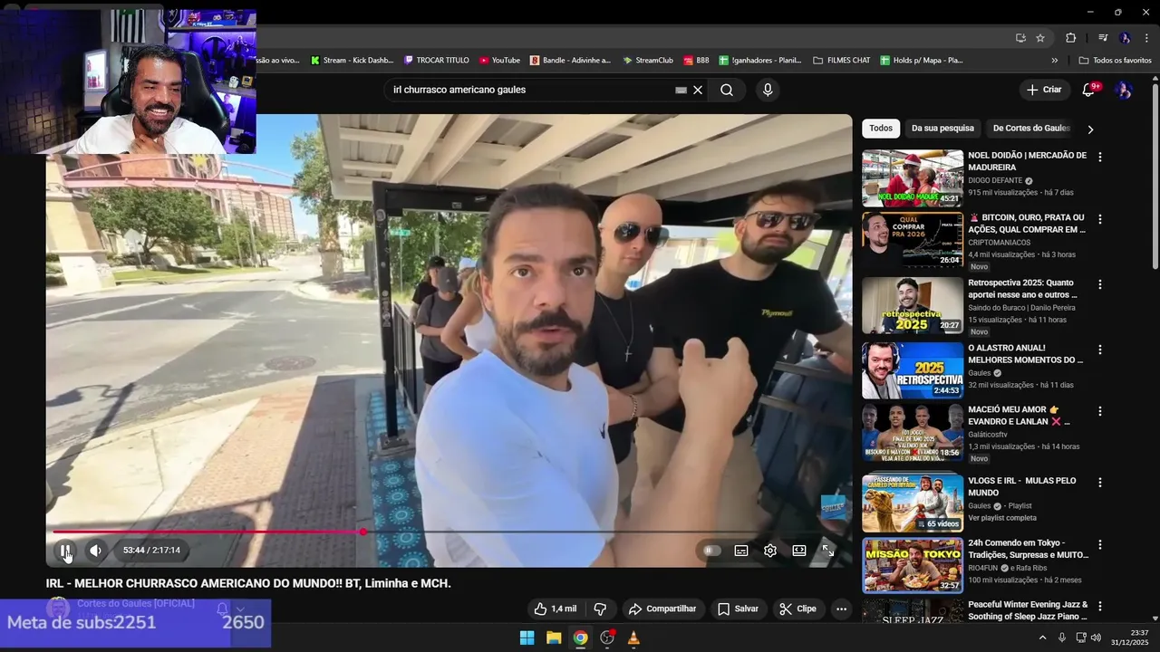Open more actions menu below video

coord(841,609)
